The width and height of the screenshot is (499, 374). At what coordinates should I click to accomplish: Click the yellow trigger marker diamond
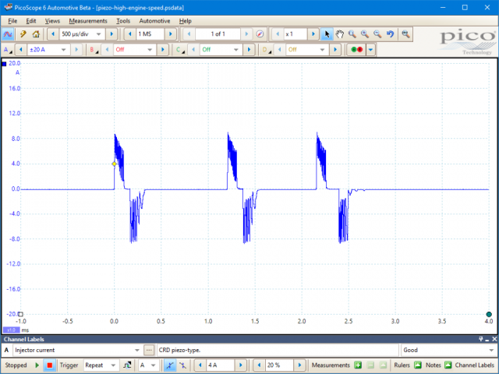click(115, 164)
